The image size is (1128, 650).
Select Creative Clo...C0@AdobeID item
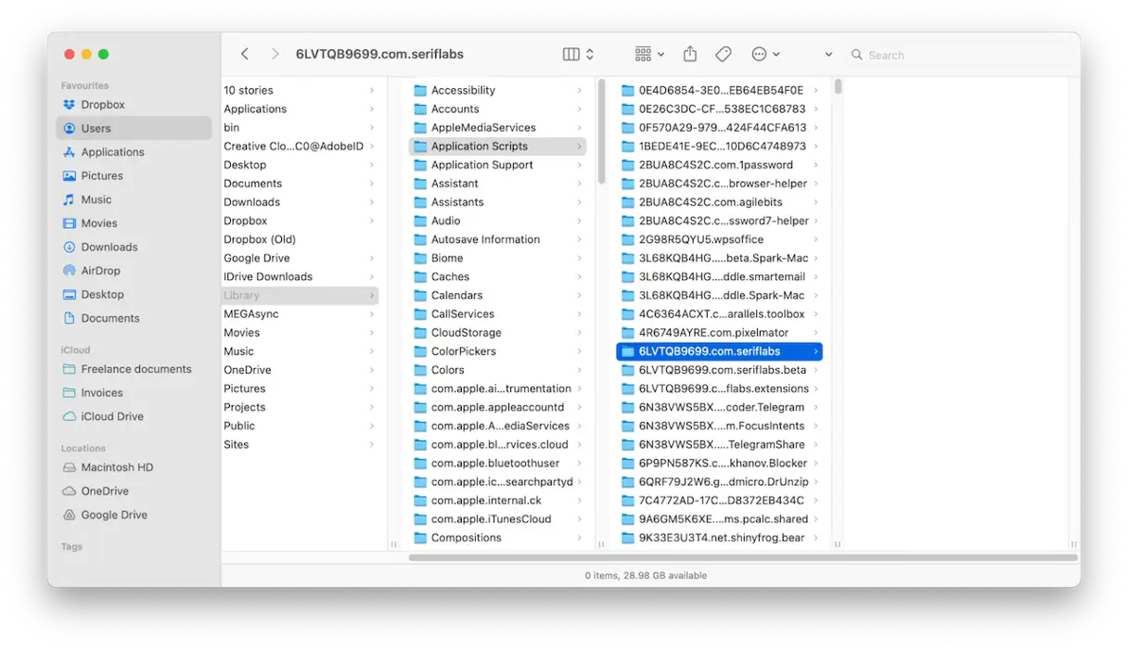coord(301,146)
